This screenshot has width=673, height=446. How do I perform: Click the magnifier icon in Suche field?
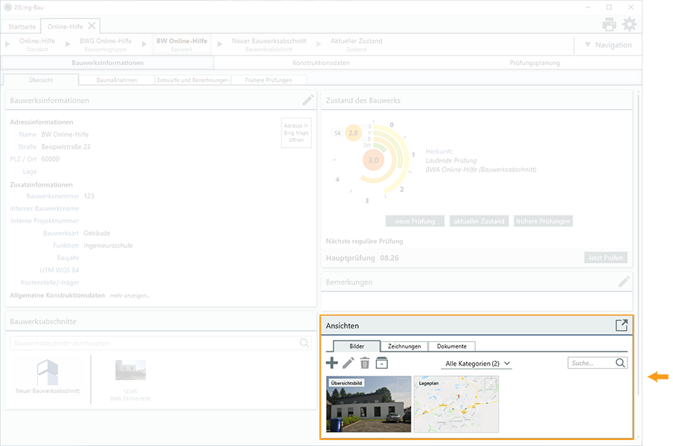pyautogui.click(x=620, y=363)
